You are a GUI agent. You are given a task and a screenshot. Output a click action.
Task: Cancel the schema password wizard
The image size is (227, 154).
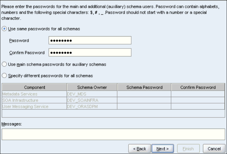click(x=214, y=149)
